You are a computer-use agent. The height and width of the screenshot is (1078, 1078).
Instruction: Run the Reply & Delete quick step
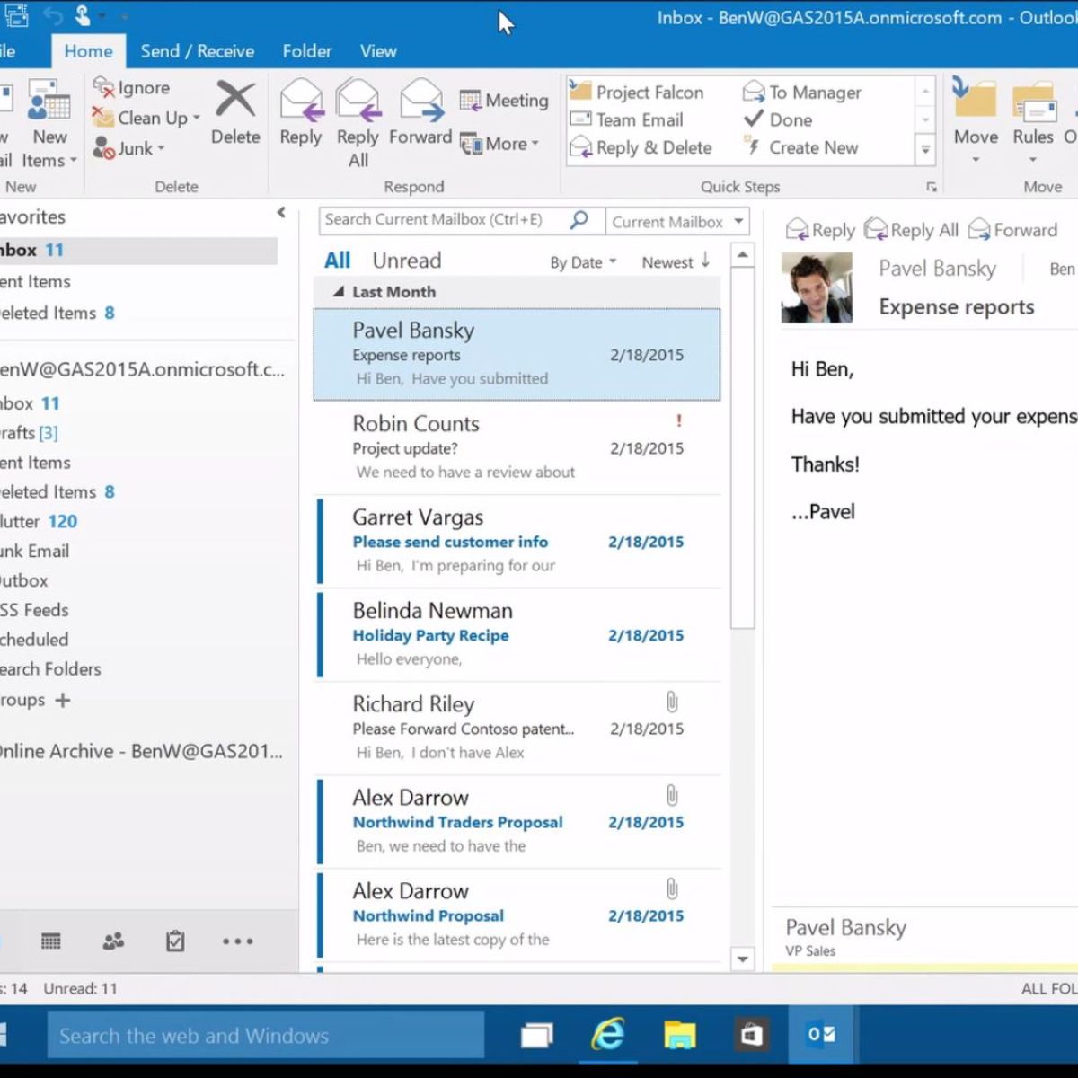pyautogui.click(x=641, y=147)
